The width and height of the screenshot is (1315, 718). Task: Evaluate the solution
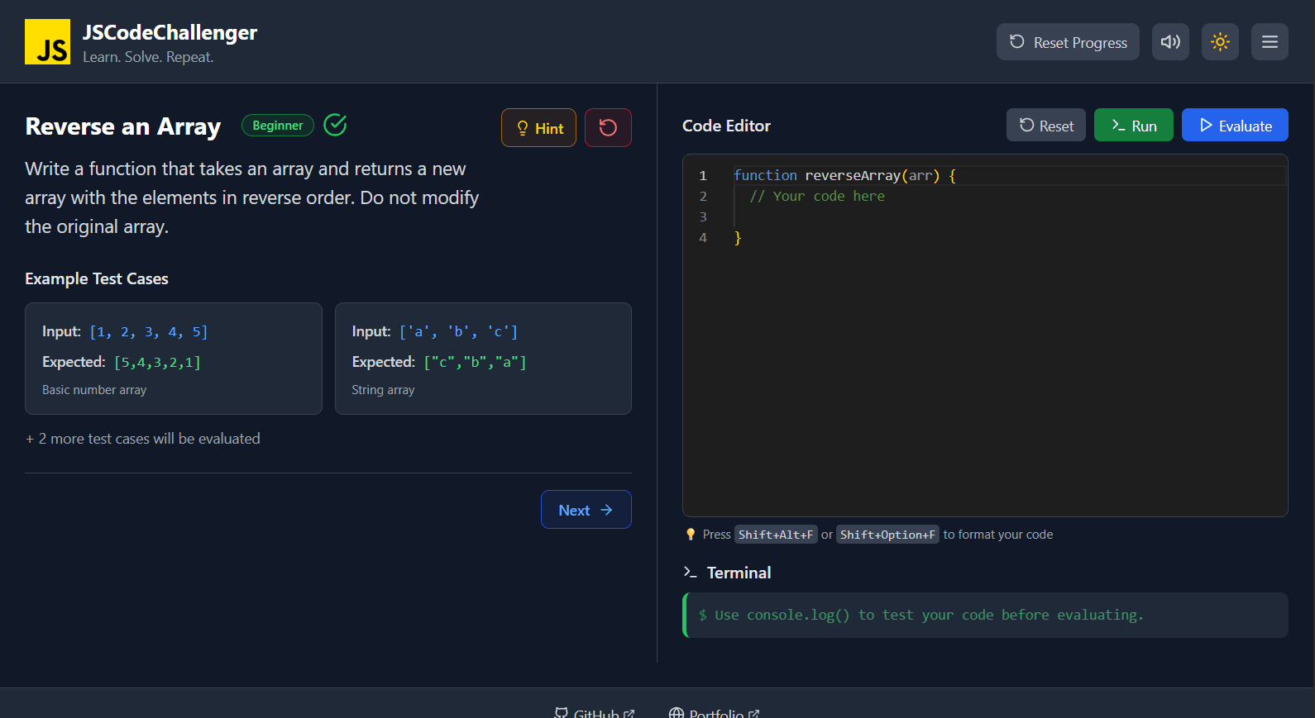pyautogui.click(x=1235, y=125)
